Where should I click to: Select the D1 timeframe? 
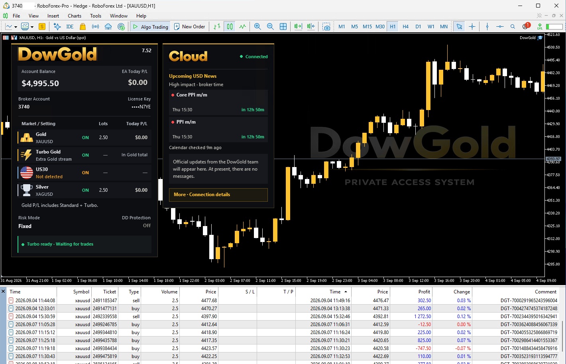418,27
